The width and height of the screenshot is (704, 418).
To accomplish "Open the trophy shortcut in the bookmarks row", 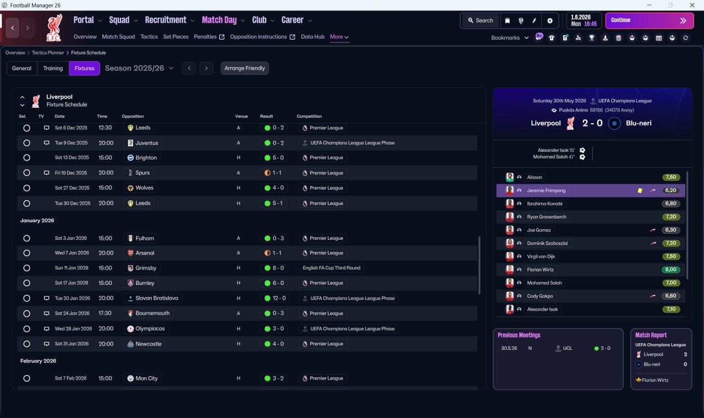I will point(592,38).
